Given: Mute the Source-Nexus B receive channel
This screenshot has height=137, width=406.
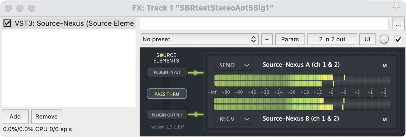Looking at the screenshot, I should click(384, 119).
